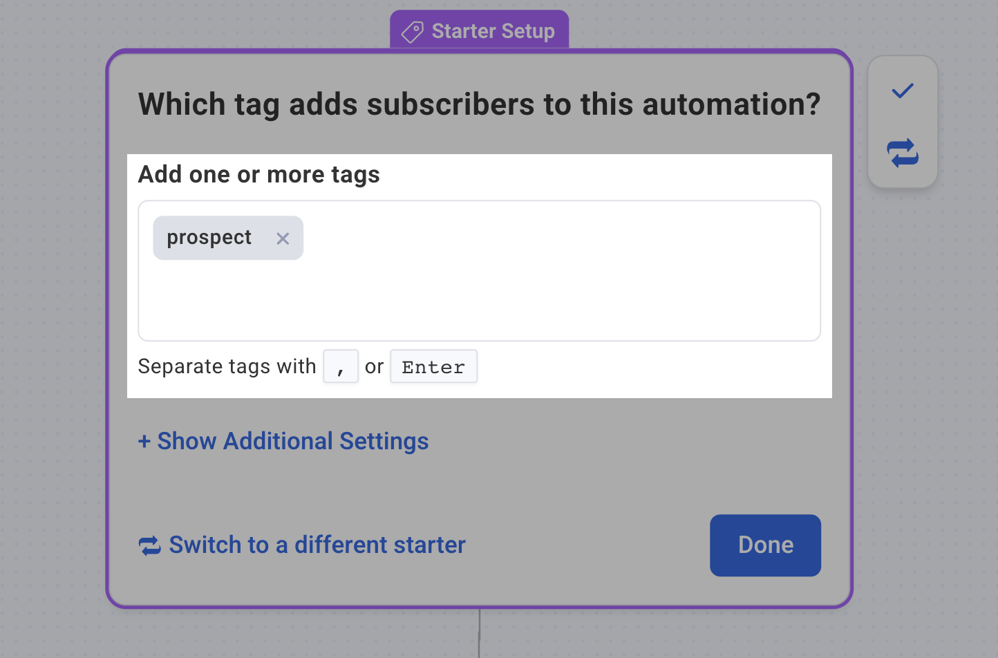The height and width of the screenshot is (658, 998).
Task: Remove the prospect tag with the x
Action: [x=283, y=238]
